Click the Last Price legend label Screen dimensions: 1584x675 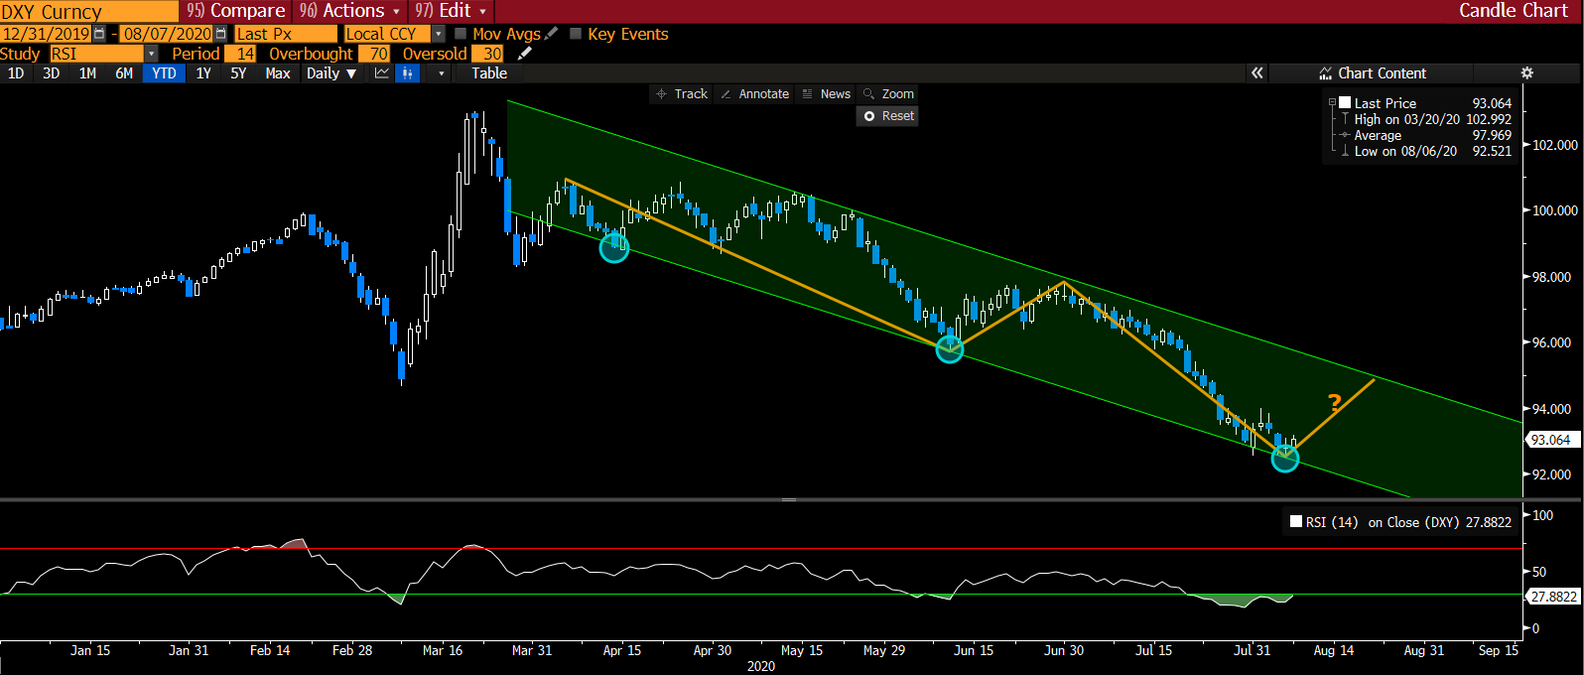(x=1386, y=103)
